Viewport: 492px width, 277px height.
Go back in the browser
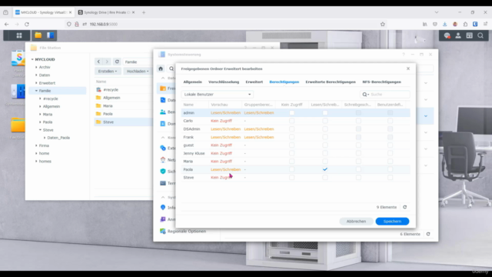pos(7,24)
